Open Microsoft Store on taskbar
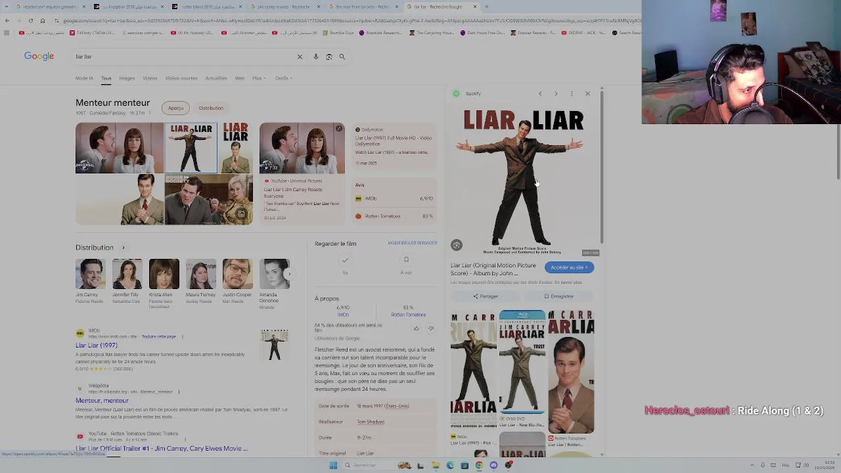This screenshot has height=473, width=841. coord(465,465)
